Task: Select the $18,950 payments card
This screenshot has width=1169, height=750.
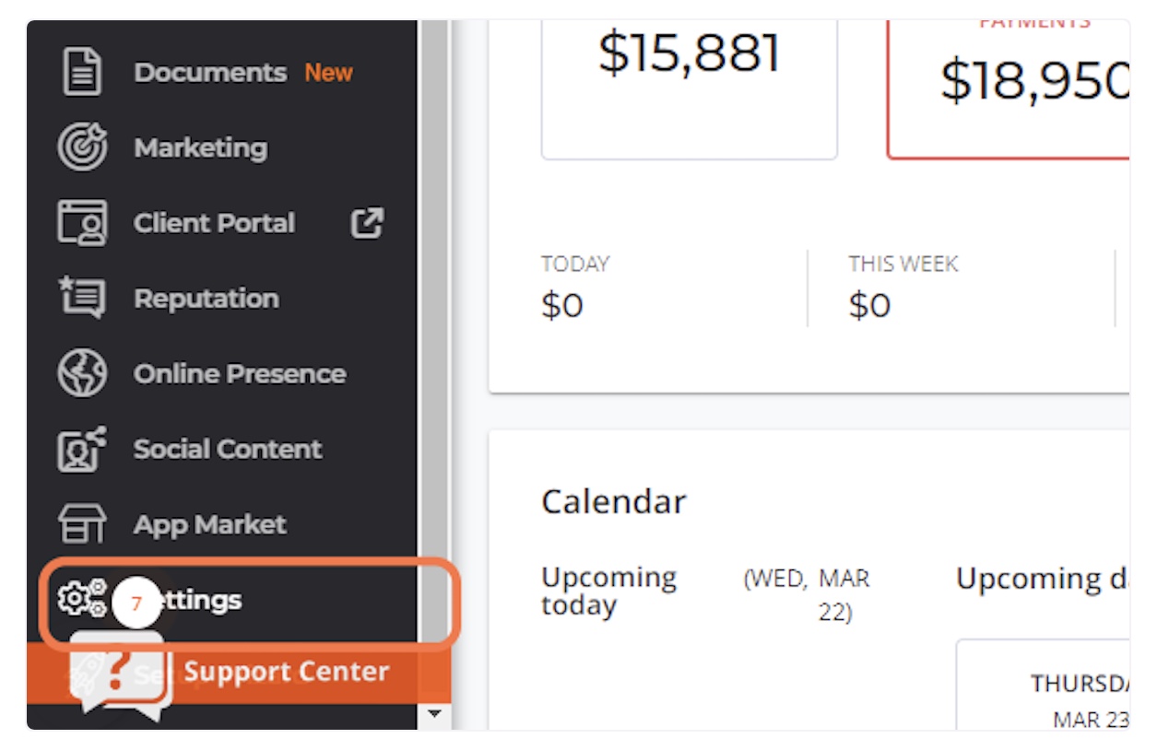Action: (1009, 89)
